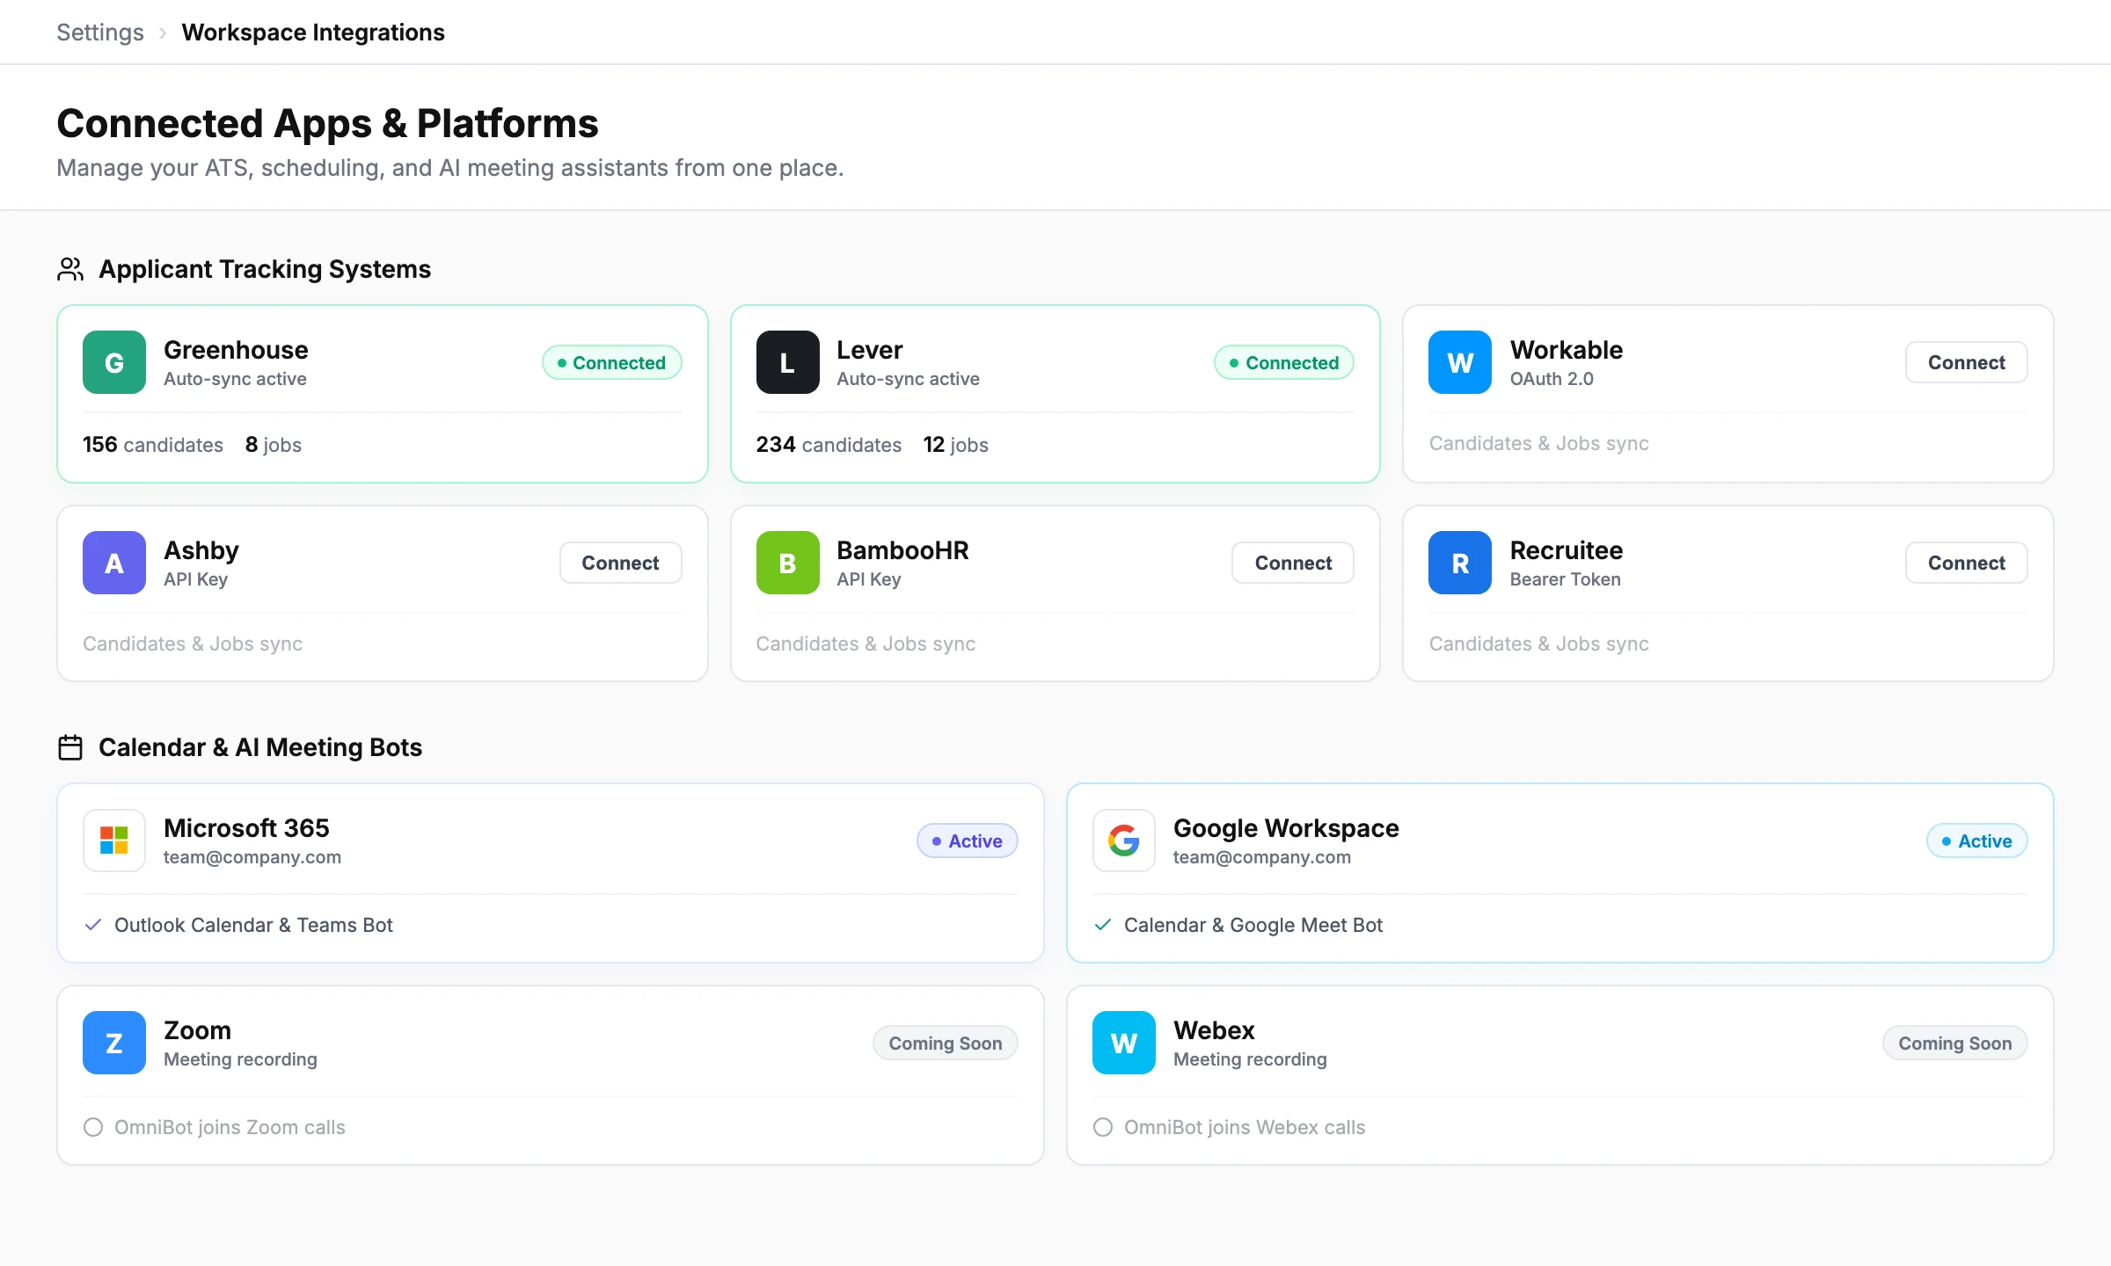Click '12 jobs' in Lever card
The height and width of the screenshot is (1266, 2111).
(x=956, y=445)
